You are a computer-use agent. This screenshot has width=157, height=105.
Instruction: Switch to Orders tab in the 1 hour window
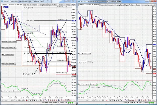pyautogui.click(x=61, y=5)
